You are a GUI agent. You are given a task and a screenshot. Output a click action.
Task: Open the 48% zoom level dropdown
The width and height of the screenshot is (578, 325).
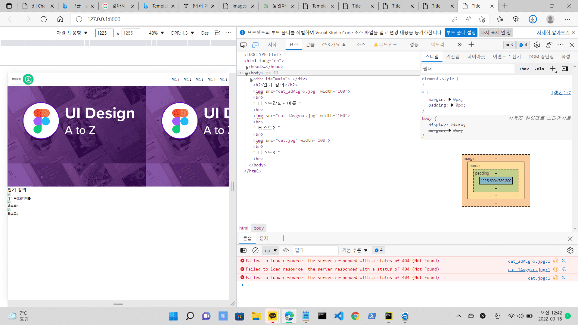pyautogui.click(x=156, y=33)
